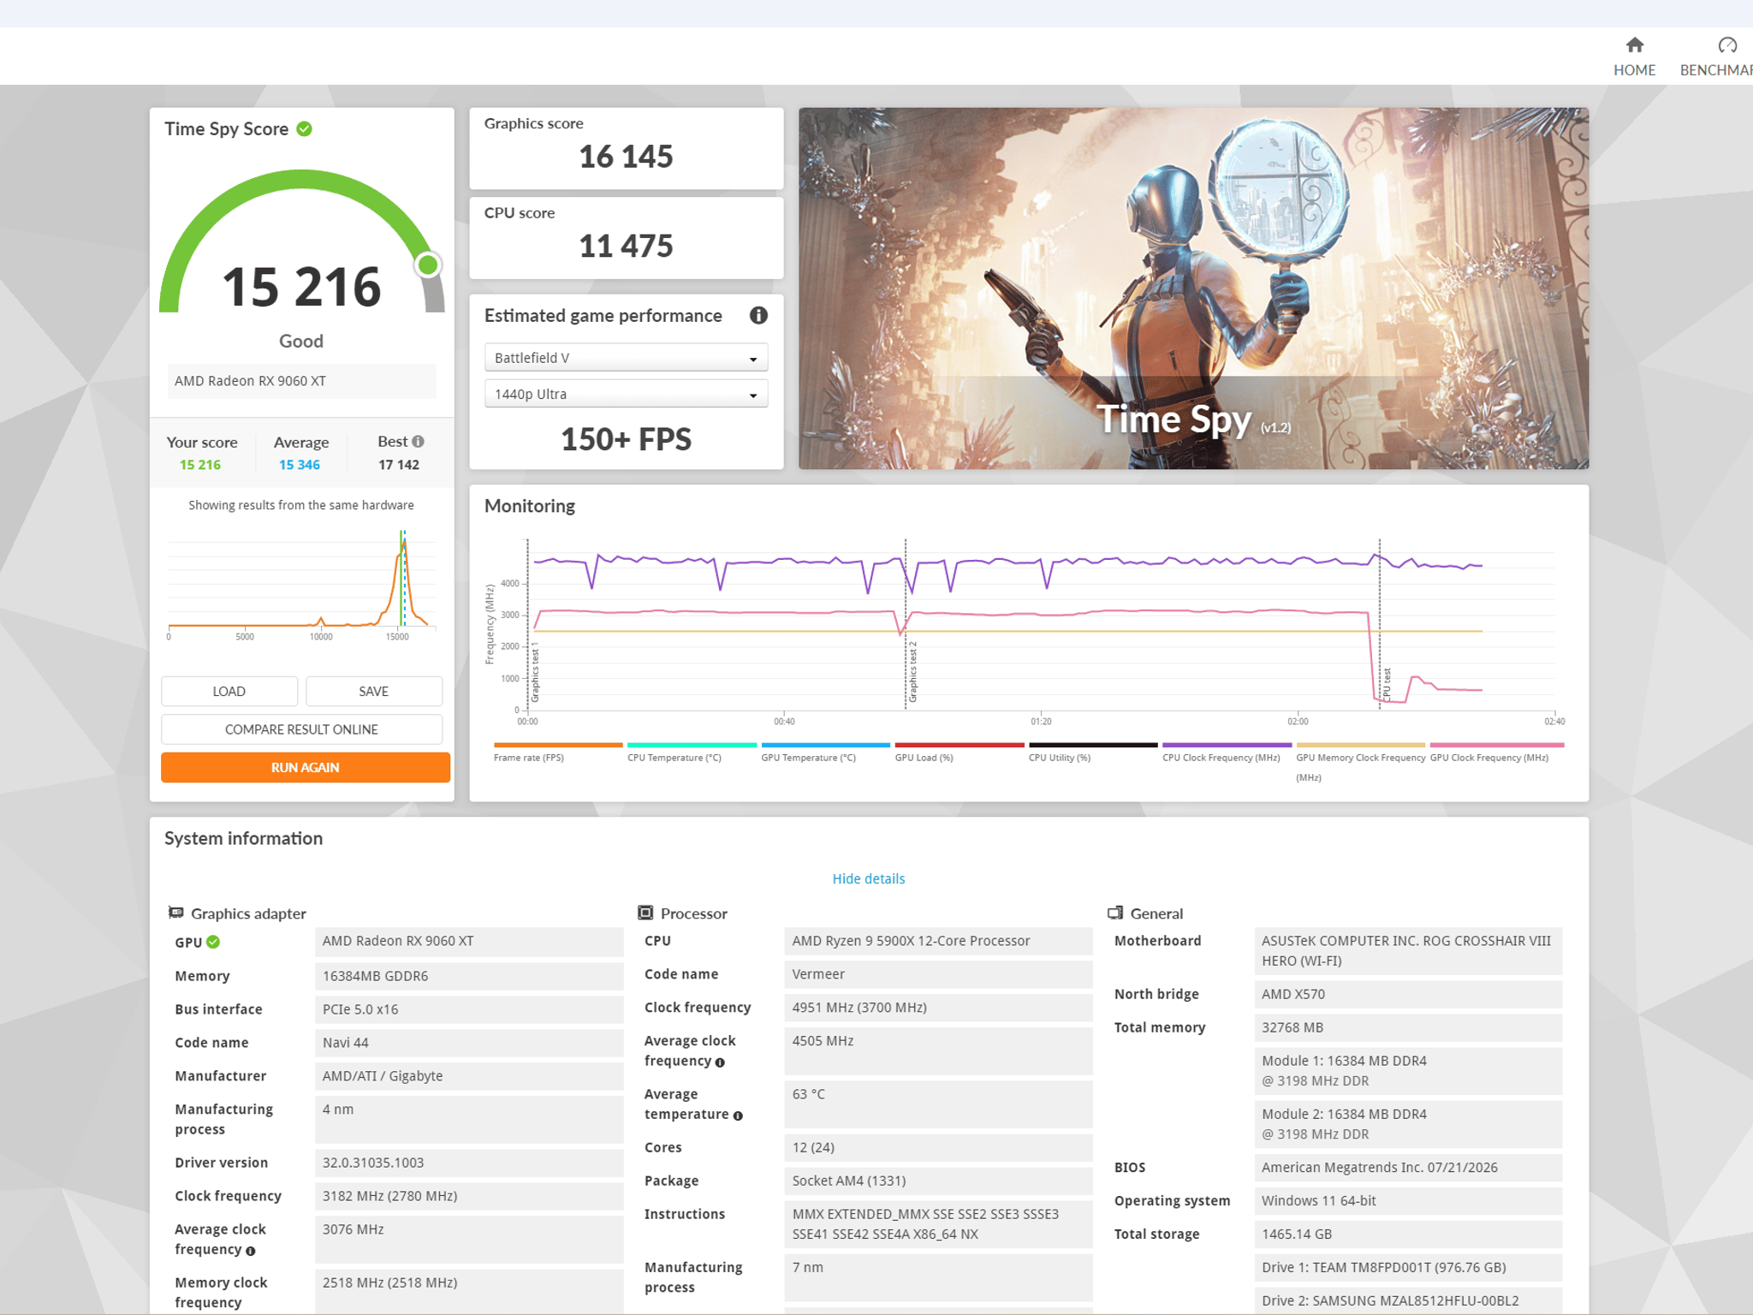Click the 63 °C average temperature value
This screenshot has width=1753, height=1315.
point(938,1104)
